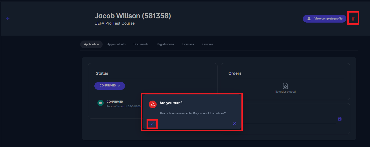Go back using the left arrow
Screen dimensions: 370x147
[x=8, y=19]
